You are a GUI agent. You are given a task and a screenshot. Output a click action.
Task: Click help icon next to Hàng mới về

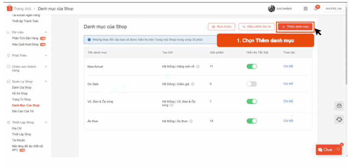198,67
